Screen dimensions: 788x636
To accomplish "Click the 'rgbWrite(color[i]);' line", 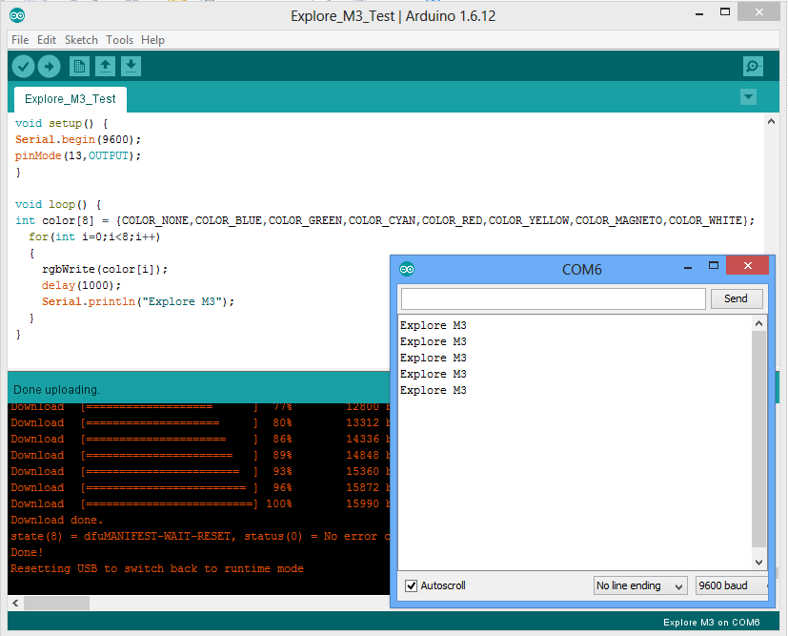I will (105, 270).
